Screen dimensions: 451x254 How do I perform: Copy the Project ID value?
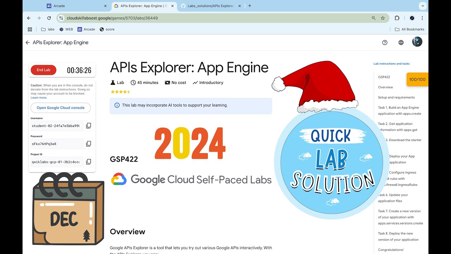pyautogui.click(x=89, y=162)
